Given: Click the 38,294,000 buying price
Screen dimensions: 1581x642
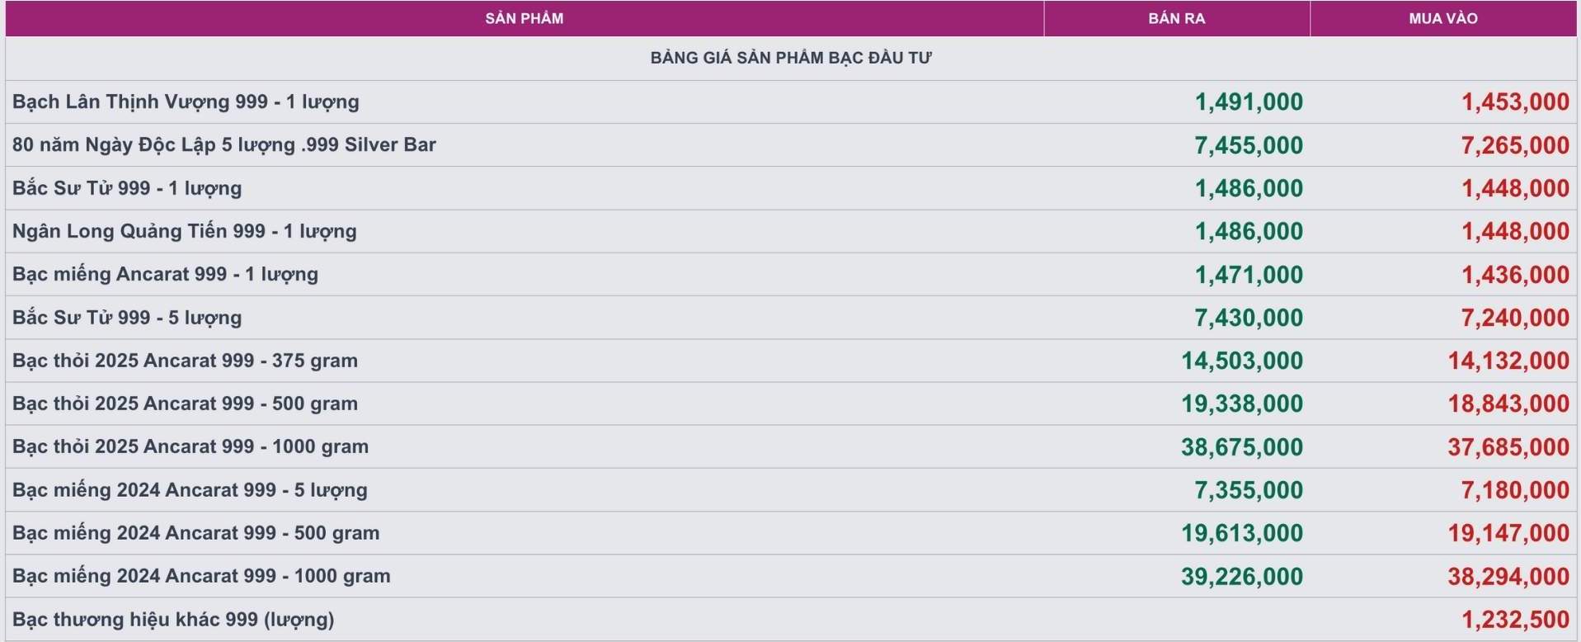Looking at the screenshot, I should (x=1508, y=577).
